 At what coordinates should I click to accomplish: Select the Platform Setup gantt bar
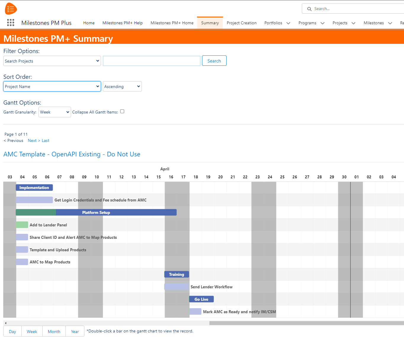point(96,212)
